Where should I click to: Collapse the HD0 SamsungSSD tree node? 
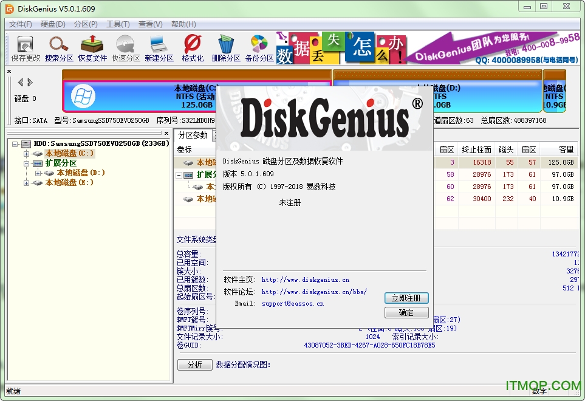coord(15,143)
